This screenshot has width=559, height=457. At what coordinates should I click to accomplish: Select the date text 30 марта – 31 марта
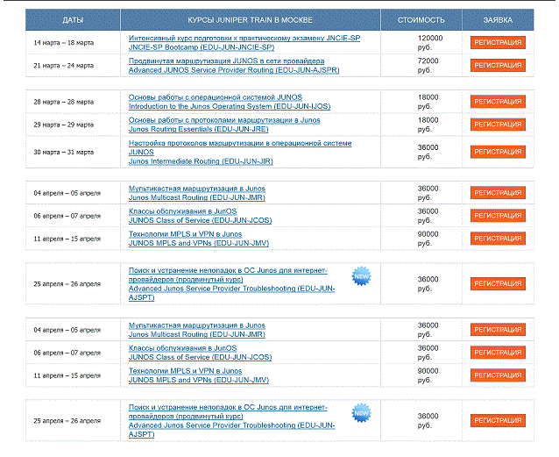click(64, 152)
